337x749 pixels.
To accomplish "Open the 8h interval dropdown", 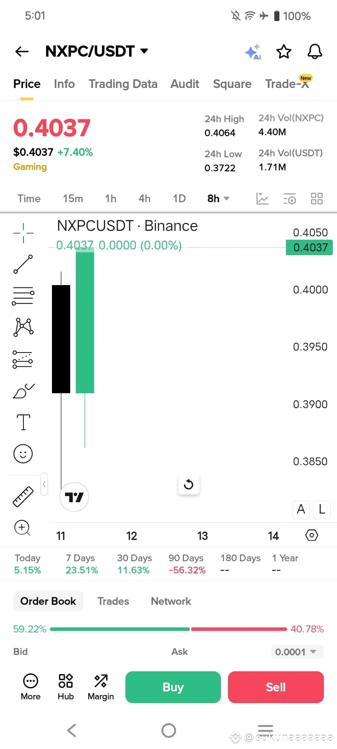I will [218, 198].
